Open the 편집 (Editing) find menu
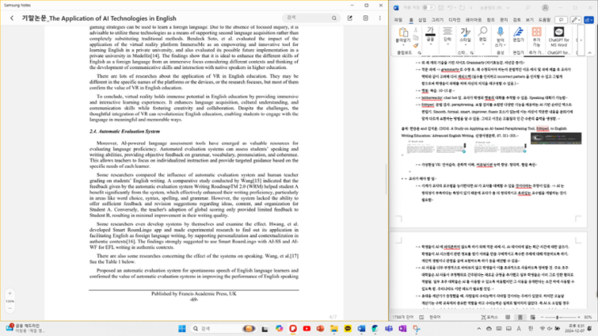 (x=483, y=36)
